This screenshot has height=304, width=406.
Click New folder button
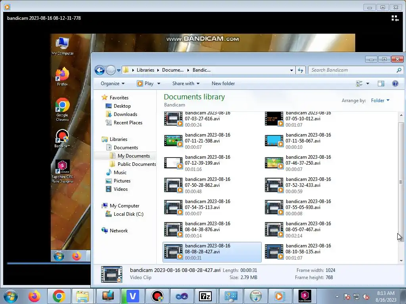[223, 84]
